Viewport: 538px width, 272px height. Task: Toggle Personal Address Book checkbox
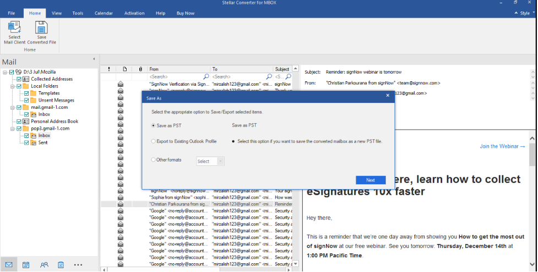pos(19,121)
